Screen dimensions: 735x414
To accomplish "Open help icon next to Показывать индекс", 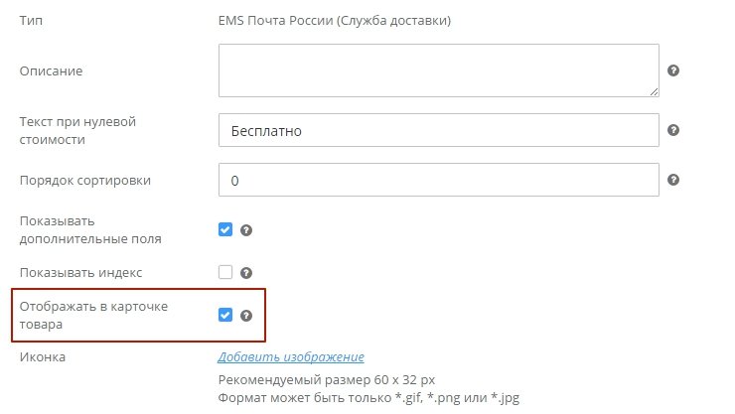I will pyautogui.click(x=246, y=272).
